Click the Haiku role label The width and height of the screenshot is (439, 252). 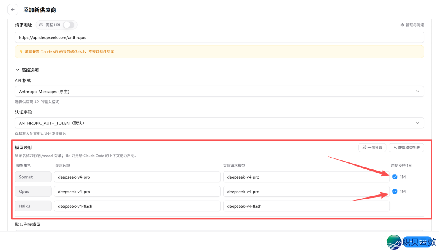33,206
